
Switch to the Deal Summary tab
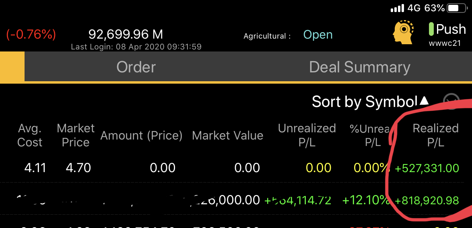tap(360, 67)
